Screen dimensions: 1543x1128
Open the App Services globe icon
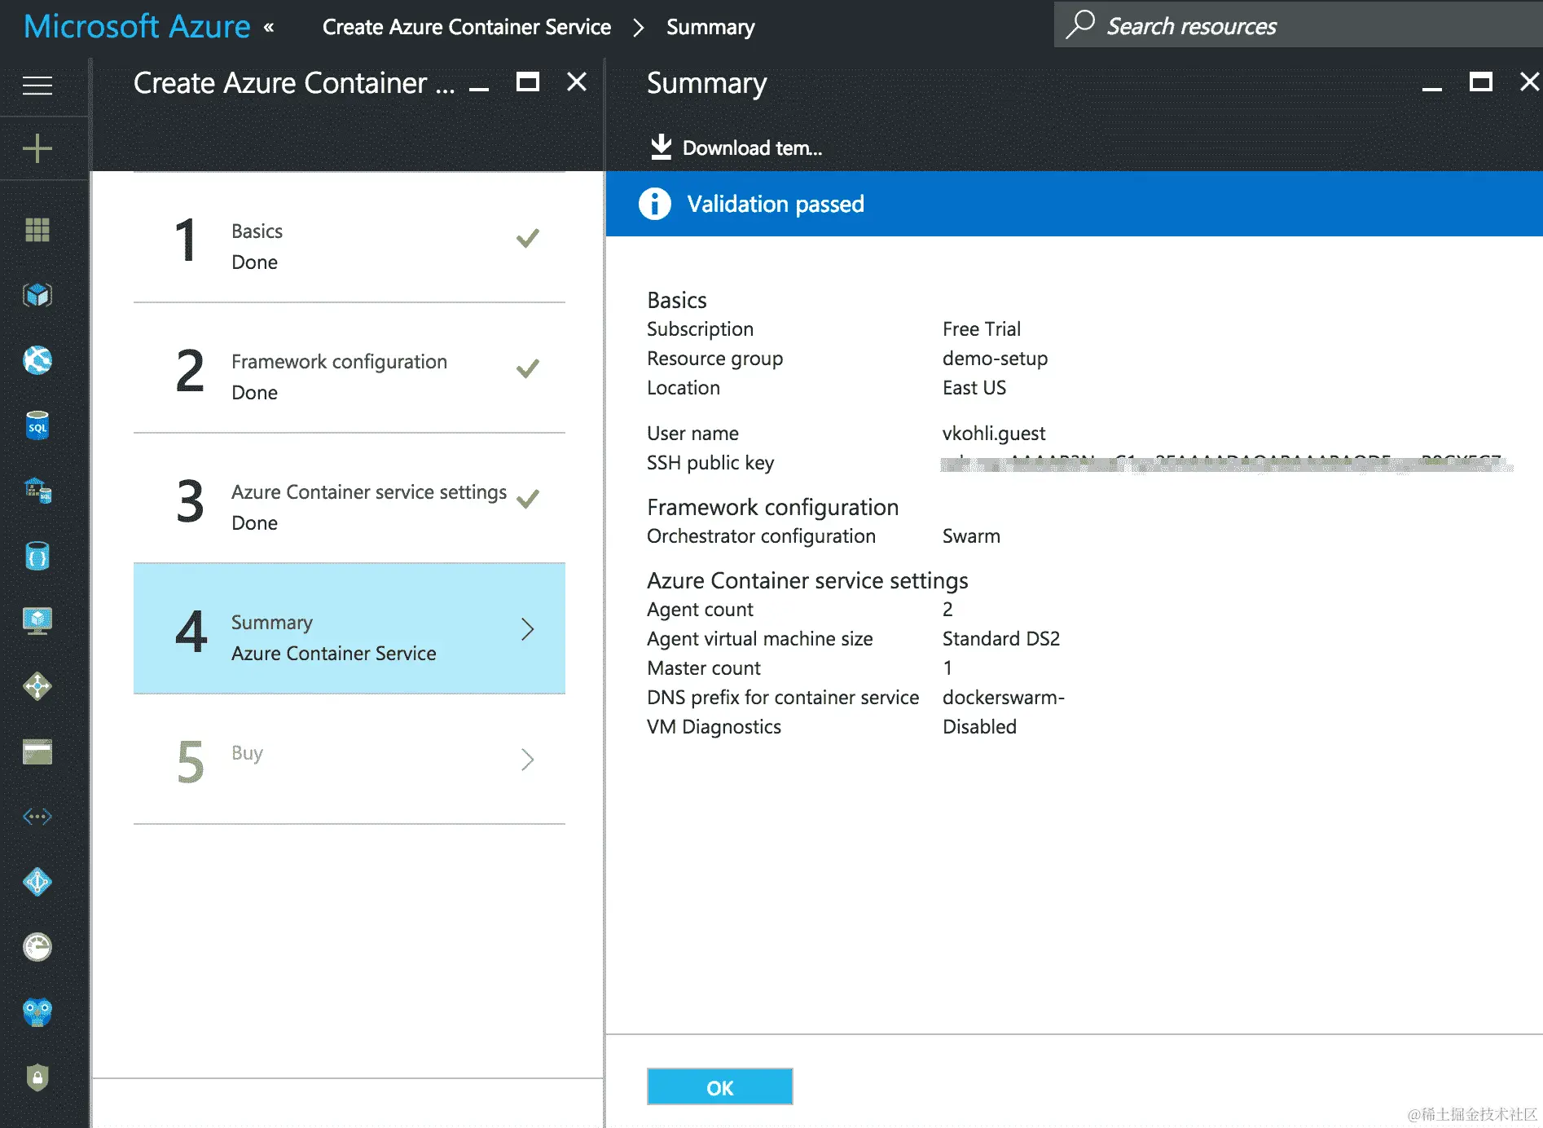point(36,359)
